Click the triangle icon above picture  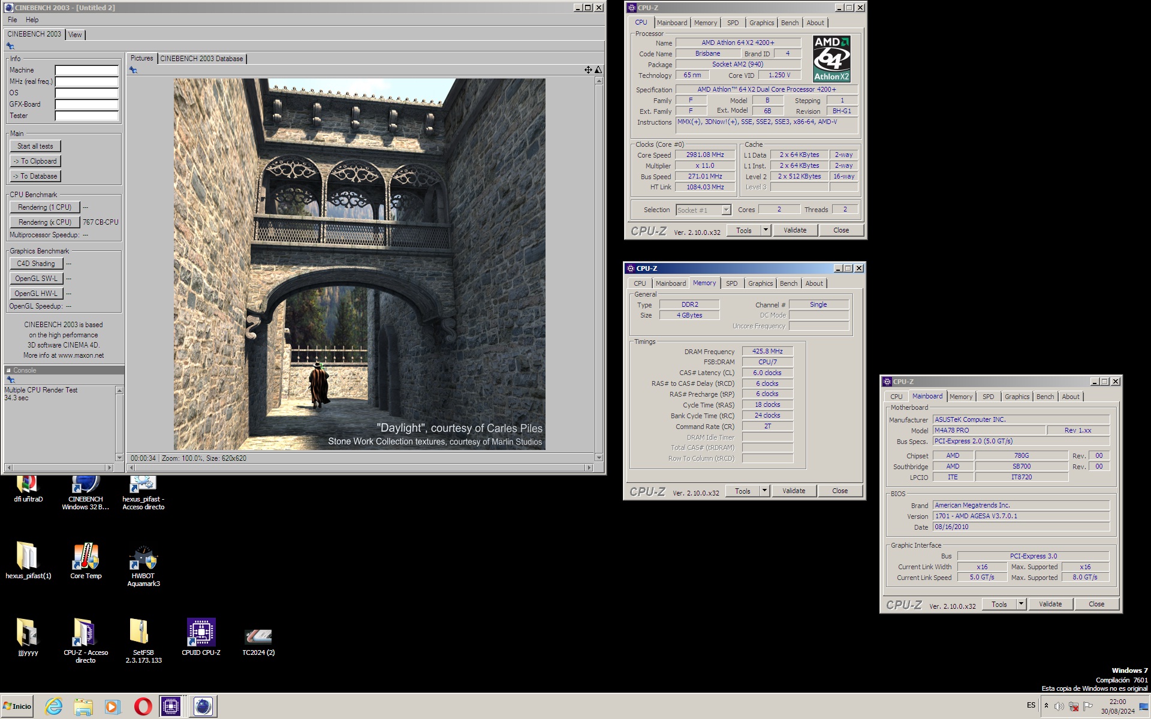[x=598, y=70]
